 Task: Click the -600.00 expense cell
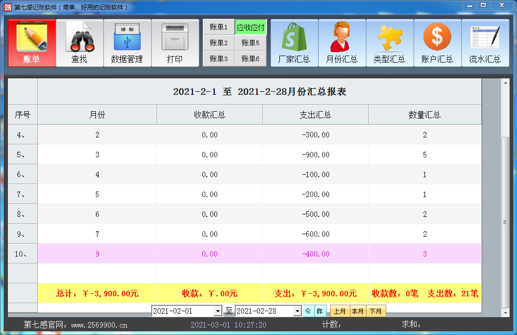pyautogui.click(x=316, y=234)
